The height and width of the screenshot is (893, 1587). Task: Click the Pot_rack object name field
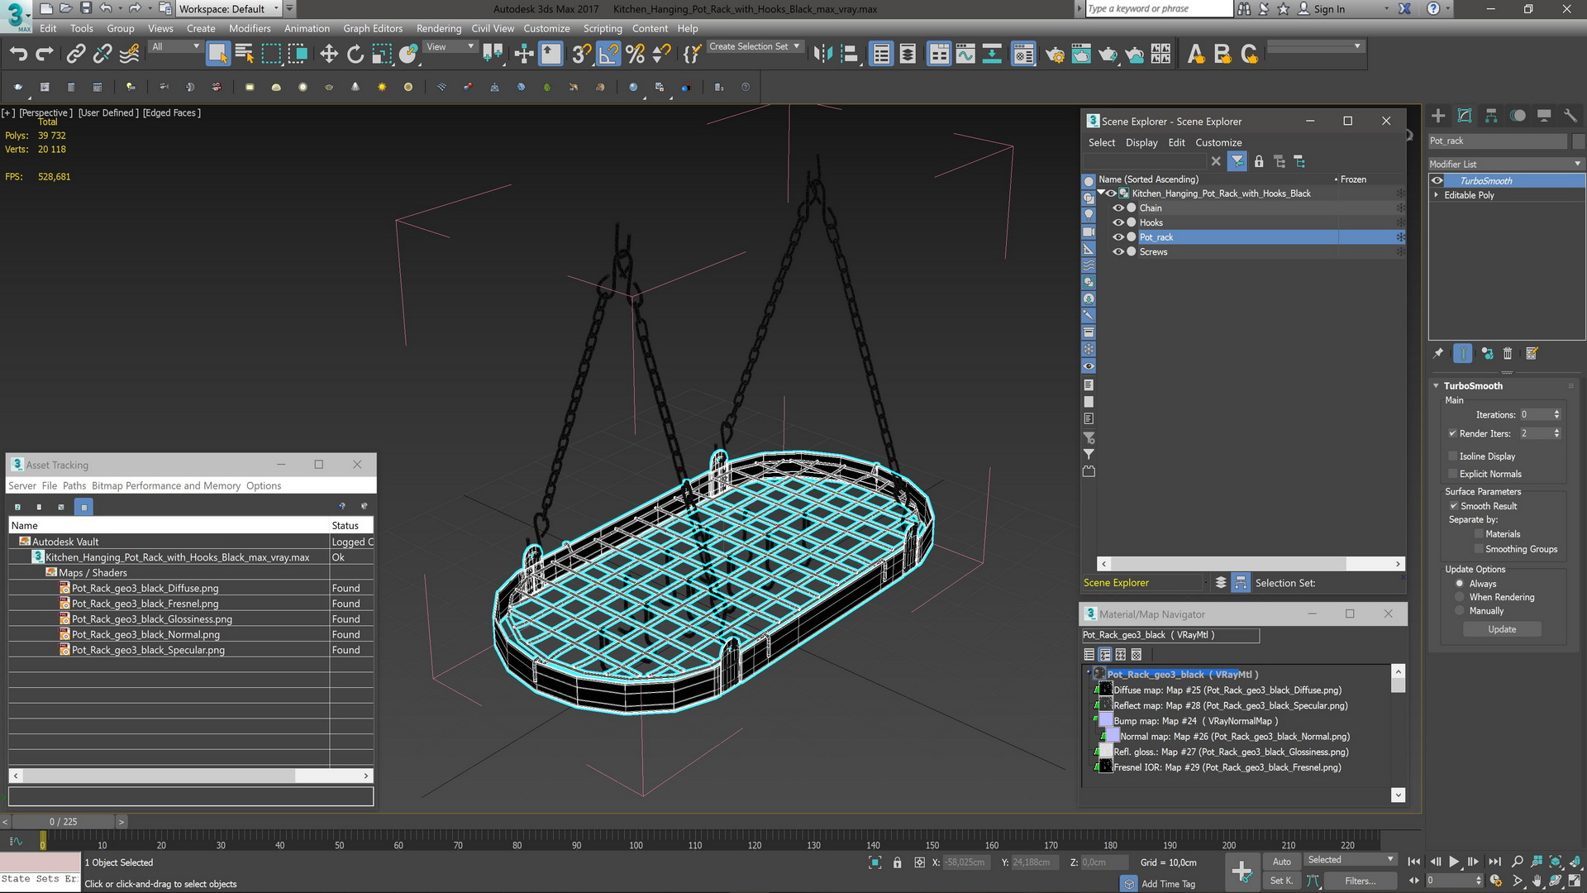(x=1499, y=141)
